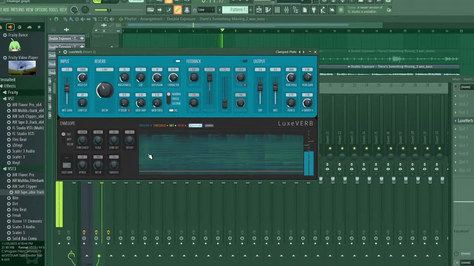Select the pencil draw tool in playlist
The width and height of the screenshot is (474, 266).
pos(66,19)
